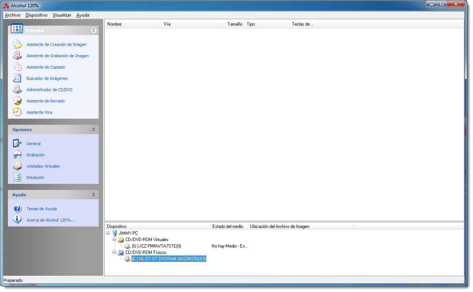
Task: Click the Acerca de Alcohol info icon
Action: tap(17, 220)
